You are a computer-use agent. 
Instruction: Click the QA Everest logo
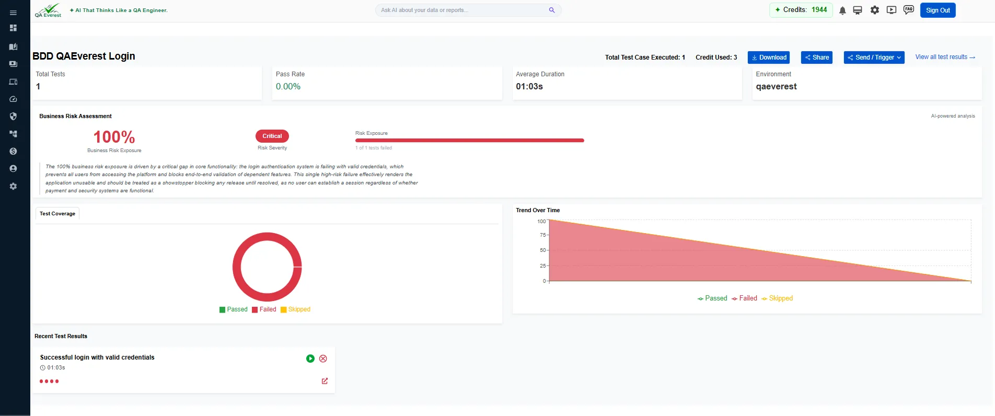[x=48, y=10]
